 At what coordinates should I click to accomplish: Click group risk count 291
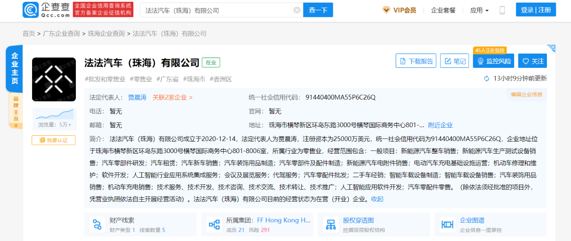coord(265,230)
